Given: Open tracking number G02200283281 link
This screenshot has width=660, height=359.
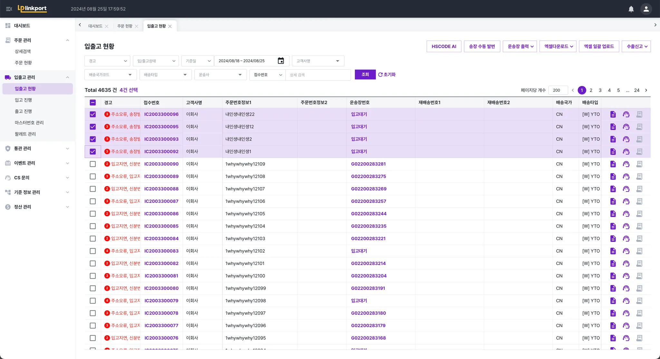Looking at the screenshot, I should pos(368,164).
